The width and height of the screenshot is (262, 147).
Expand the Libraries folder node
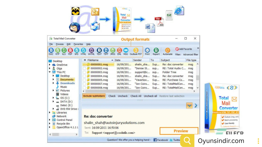click(50, 113)
